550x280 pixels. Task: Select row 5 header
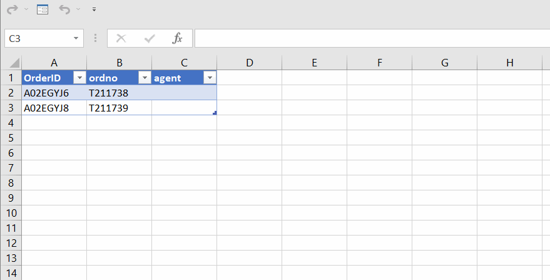(x=11, y=137)
